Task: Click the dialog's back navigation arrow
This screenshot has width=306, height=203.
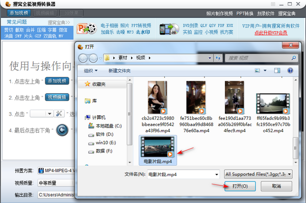Action: (83, 58)
